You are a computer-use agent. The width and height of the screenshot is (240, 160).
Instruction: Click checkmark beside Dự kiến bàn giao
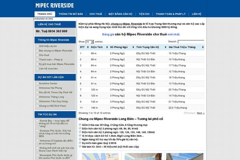[x=80, y=143]
